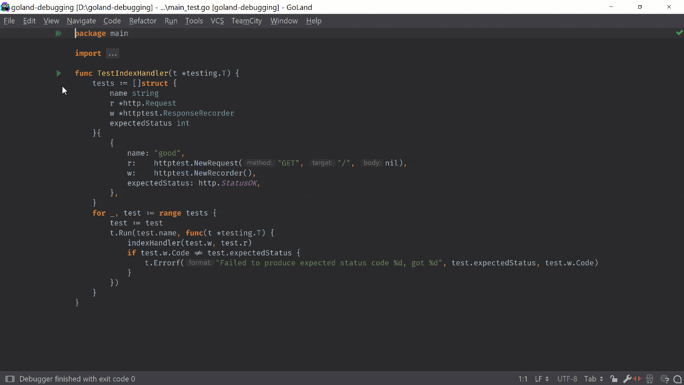Open the Tab indent settings selector
684x385 pixels.
[593, 379]
